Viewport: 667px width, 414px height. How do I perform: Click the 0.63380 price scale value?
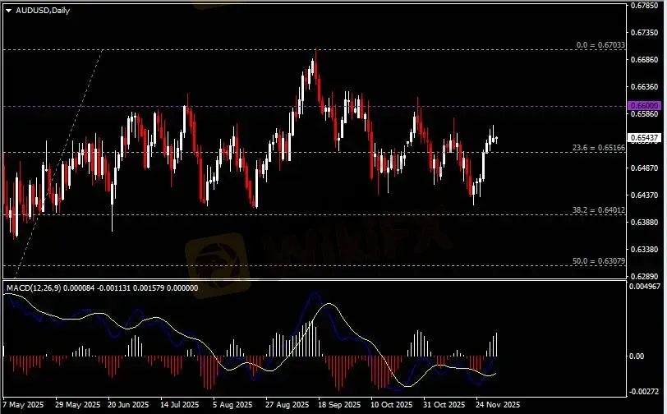[645, 250]
